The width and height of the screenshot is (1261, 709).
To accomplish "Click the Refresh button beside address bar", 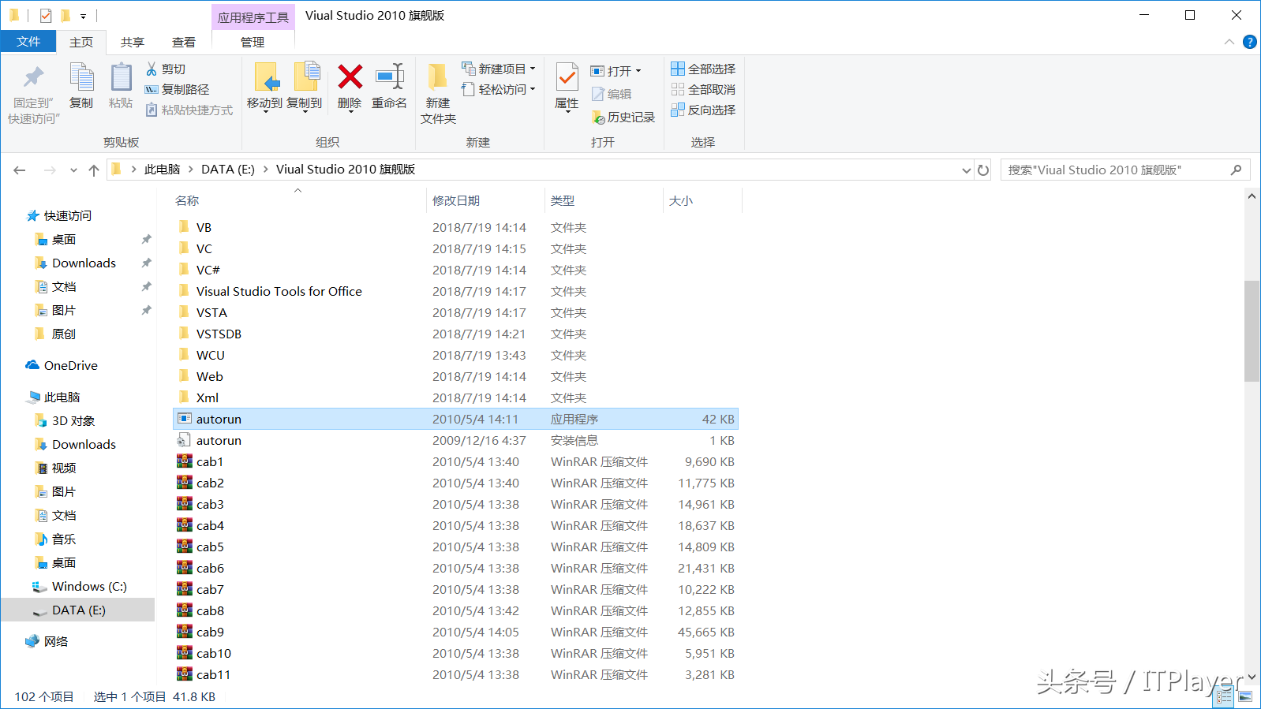I will coord(983,170).
